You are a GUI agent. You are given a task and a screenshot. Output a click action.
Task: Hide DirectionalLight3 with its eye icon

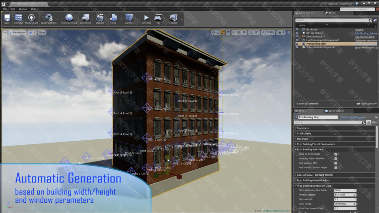click(x=297, y=37)
